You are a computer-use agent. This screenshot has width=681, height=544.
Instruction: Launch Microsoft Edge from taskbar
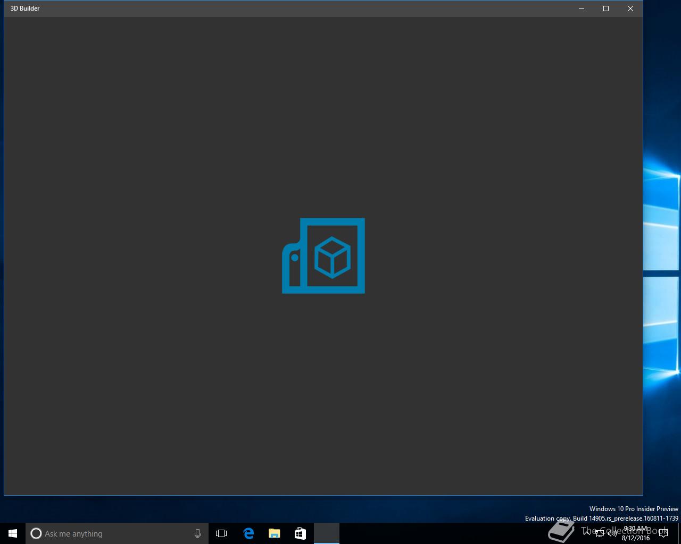pos(248,533)
